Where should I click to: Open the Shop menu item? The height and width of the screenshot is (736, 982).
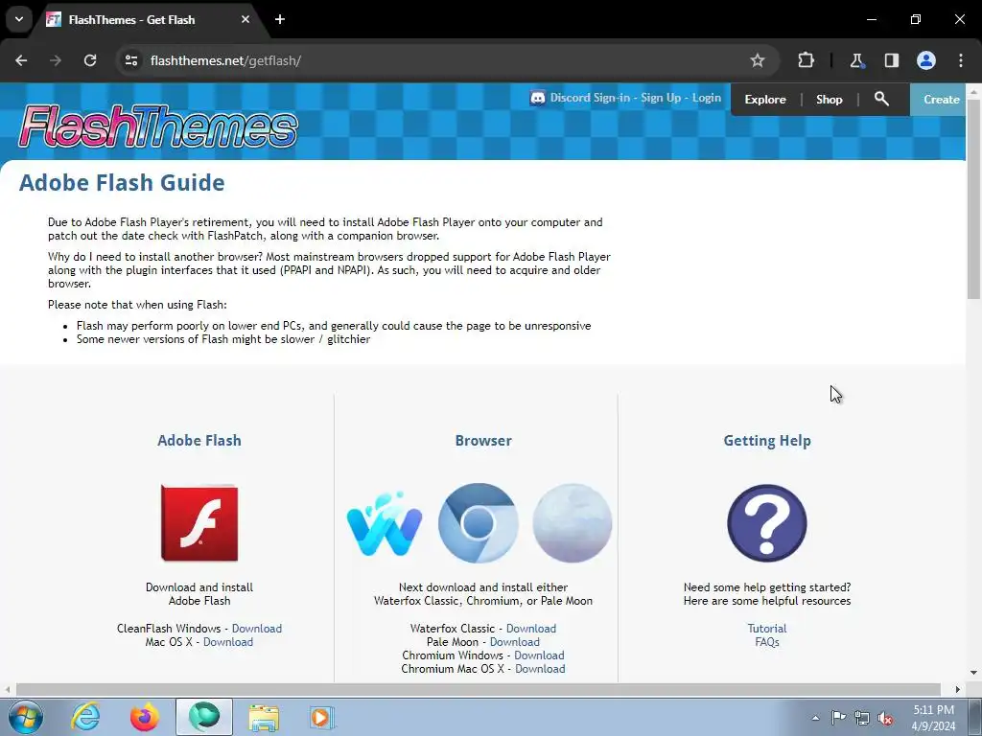tap(830, 100)
